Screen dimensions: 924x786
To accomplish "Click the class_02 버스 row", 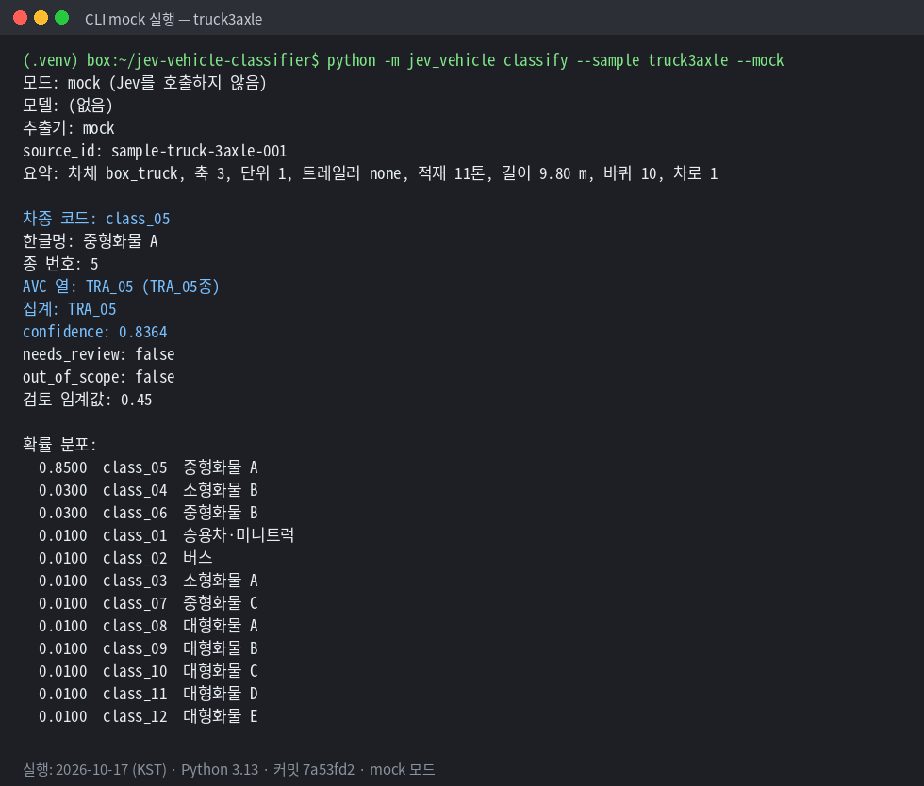I will (x=125, y=557).
